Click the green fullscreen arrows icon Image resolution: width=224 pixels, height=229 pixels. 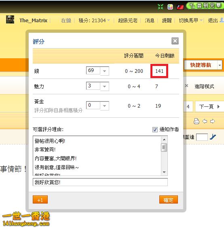click(161, 7)
